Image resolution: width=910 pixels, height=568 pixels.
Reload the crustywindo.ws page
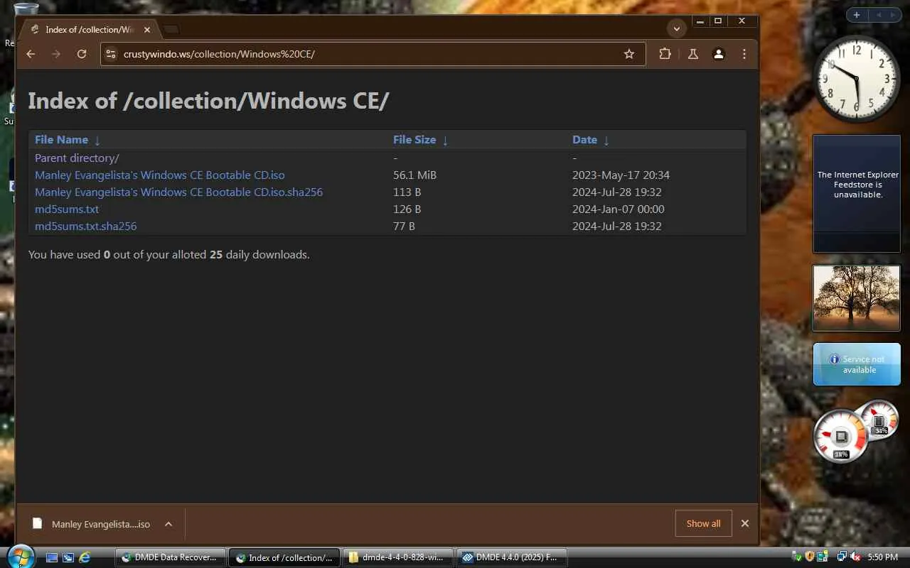[x=82, y=54]
